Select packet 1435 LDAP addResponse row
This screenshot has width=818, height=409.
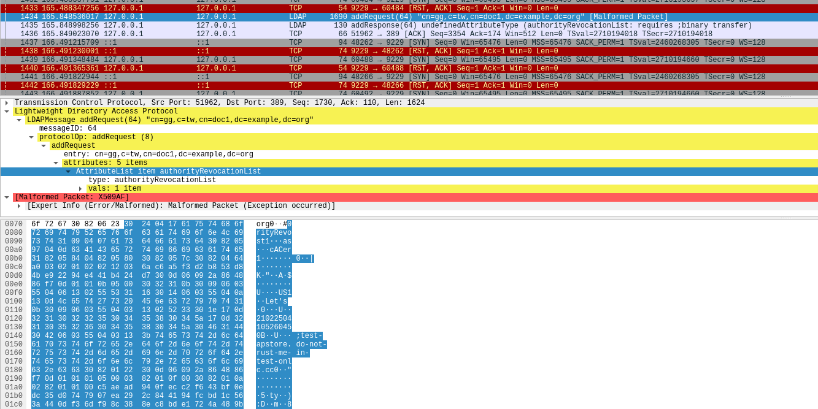point(368,26)
